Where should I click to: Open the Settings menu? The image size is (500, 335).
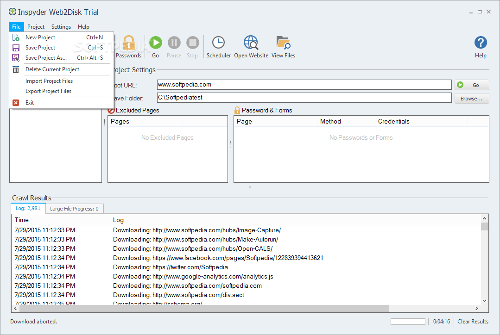tap(61, 27)
